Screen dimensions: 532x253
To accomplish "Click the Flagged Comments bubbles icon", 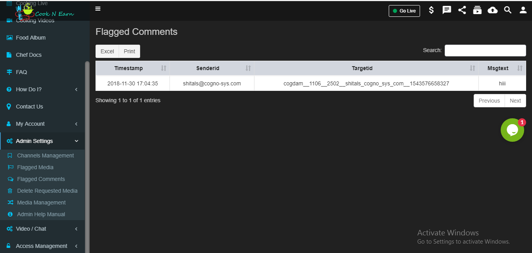I will coord(10,179).
